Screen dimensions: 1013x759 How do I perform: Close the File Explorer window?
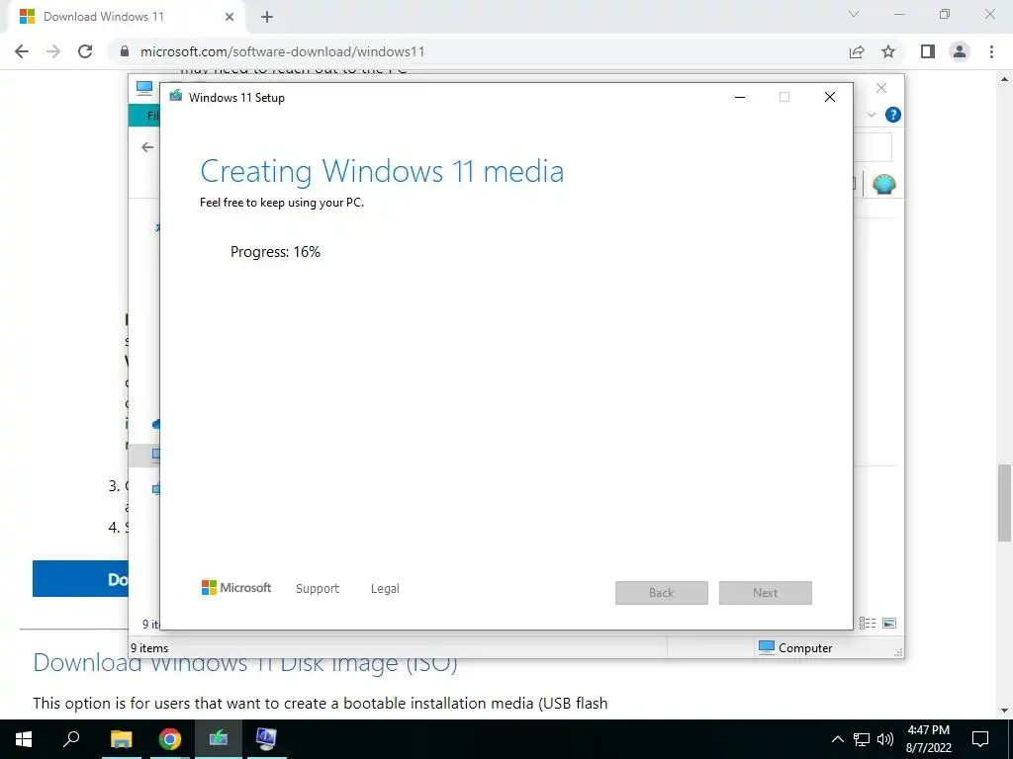coord(881,88)
